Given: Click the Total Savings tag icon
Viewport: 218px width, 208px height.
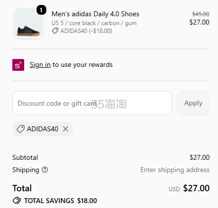Looking at the screenshot, I should [x=17, y=201].
